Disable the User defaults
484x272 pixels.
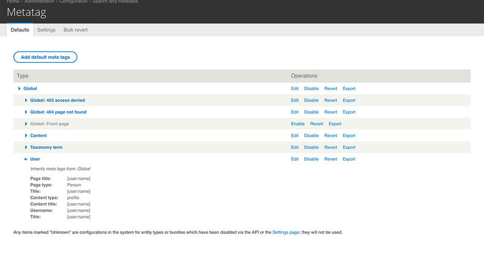coord(311,159)
